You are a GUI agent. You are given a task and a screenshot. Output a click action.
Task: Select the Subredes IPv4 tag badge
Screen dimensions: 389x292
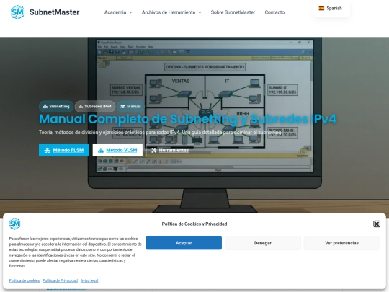pyautogui.click(x=95, y=106)
